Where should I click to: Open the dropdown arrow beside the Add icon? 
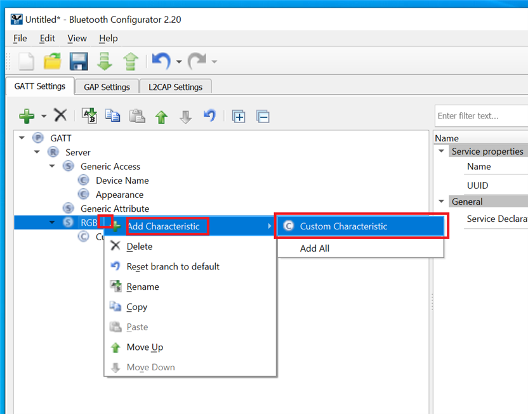click(44, 116)
